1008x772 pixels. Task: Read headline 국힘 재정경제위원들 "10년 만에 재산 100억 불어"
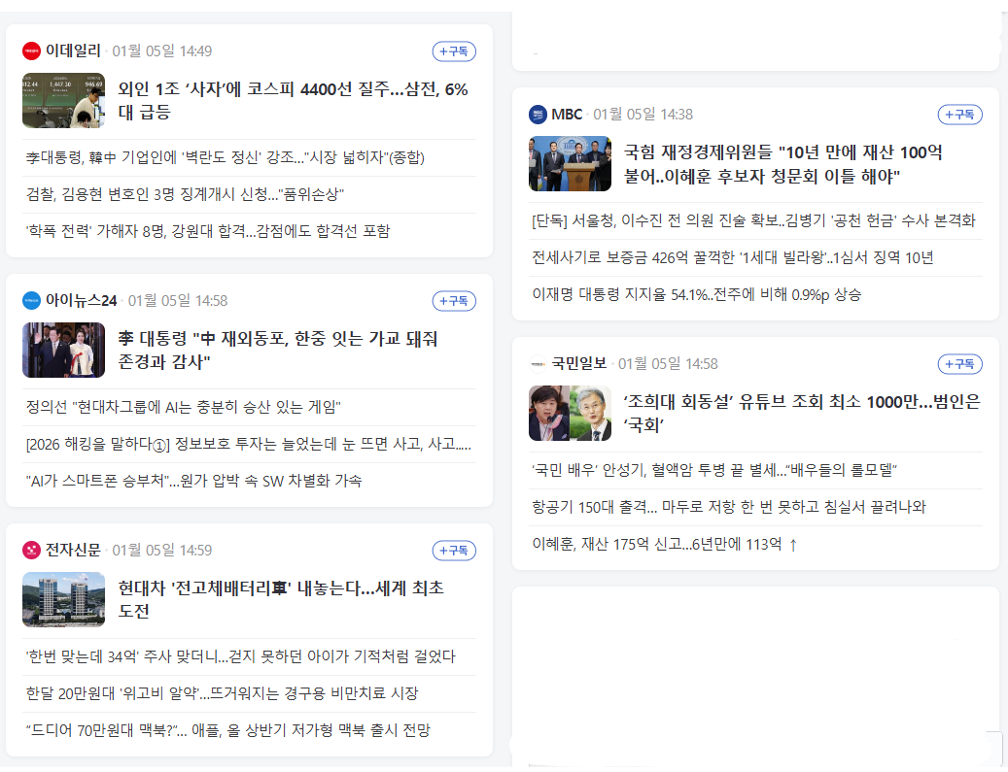[x=783, y=164]
